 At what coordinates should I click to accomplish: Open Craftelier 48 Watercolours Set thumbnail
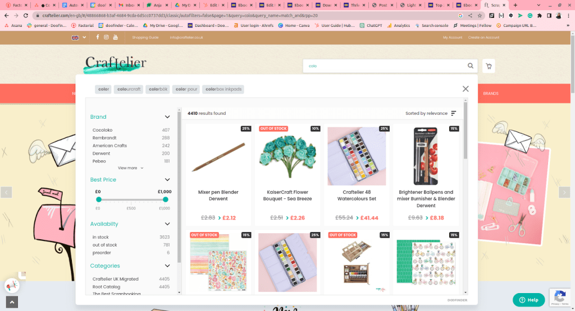click(357, 156)
